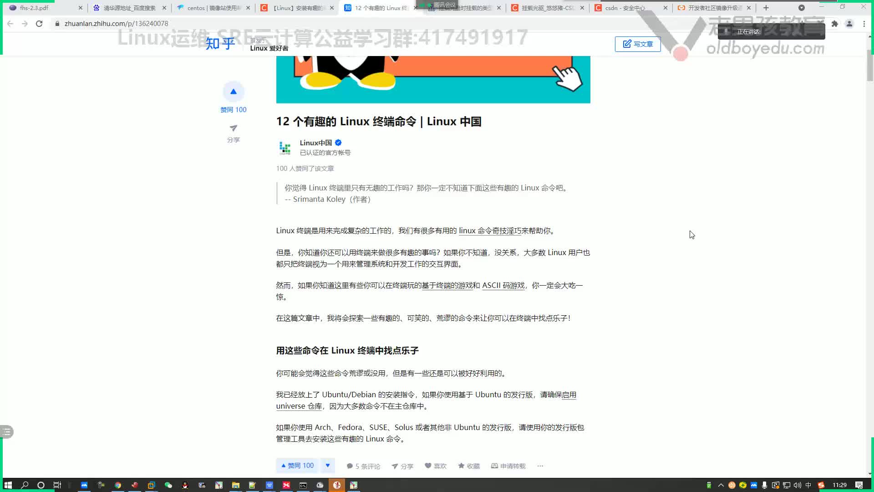Expand the hidden tray icons chevron

(x=721, y=485)
